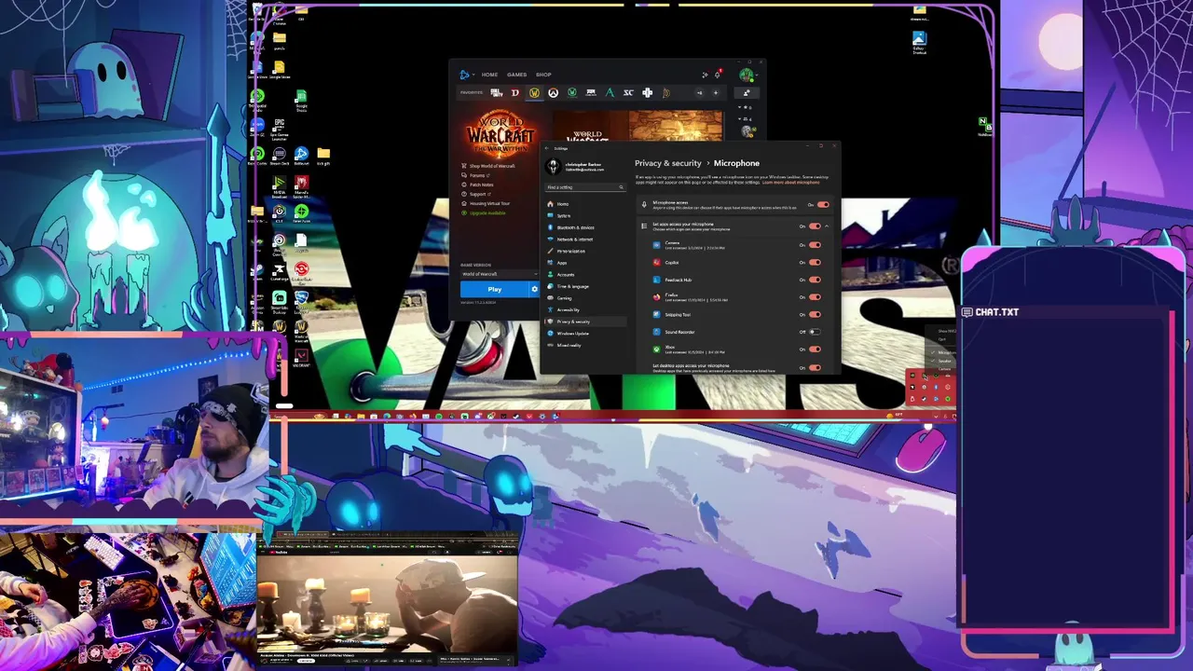Toggle Xbox microphone access switch
1193x671 pixels.
point(815,349)
